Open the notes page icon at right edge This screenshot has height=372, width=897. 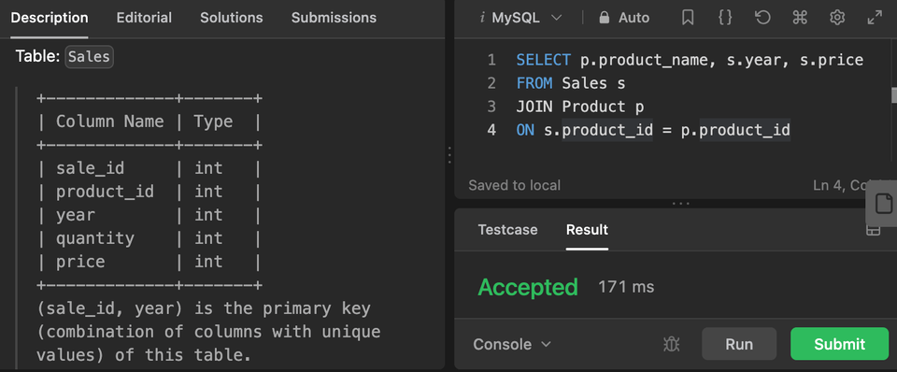pos(884,203)
